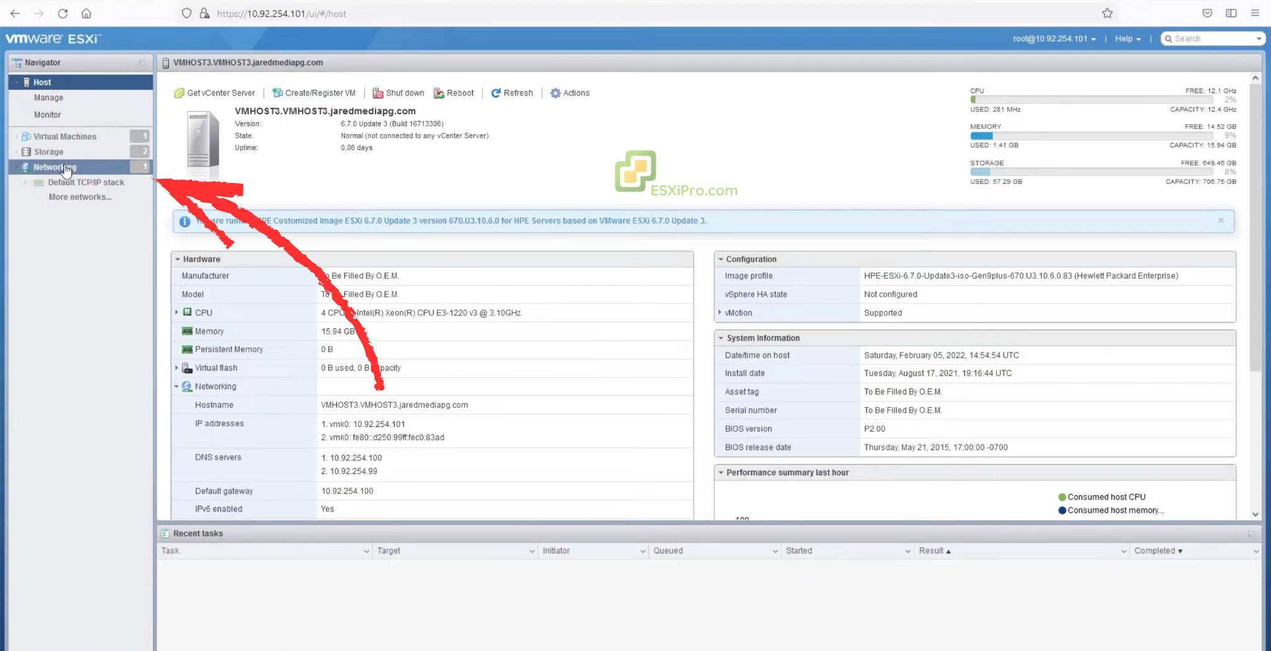Select the Create/Register VM icon
This screenshot has width=1271, height=651.
[278, 92]
